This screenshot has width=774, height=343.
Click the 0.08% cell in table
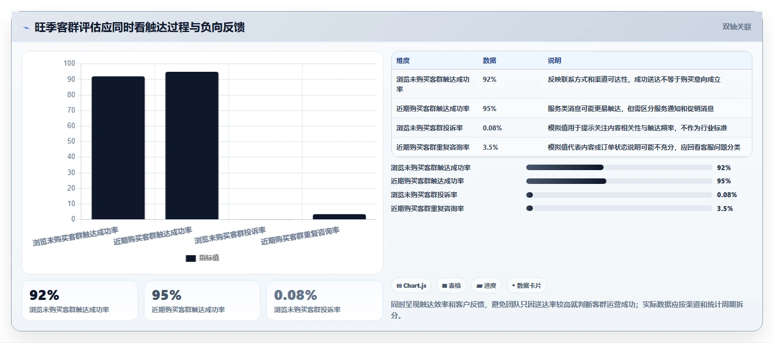[x=492, y=128]
